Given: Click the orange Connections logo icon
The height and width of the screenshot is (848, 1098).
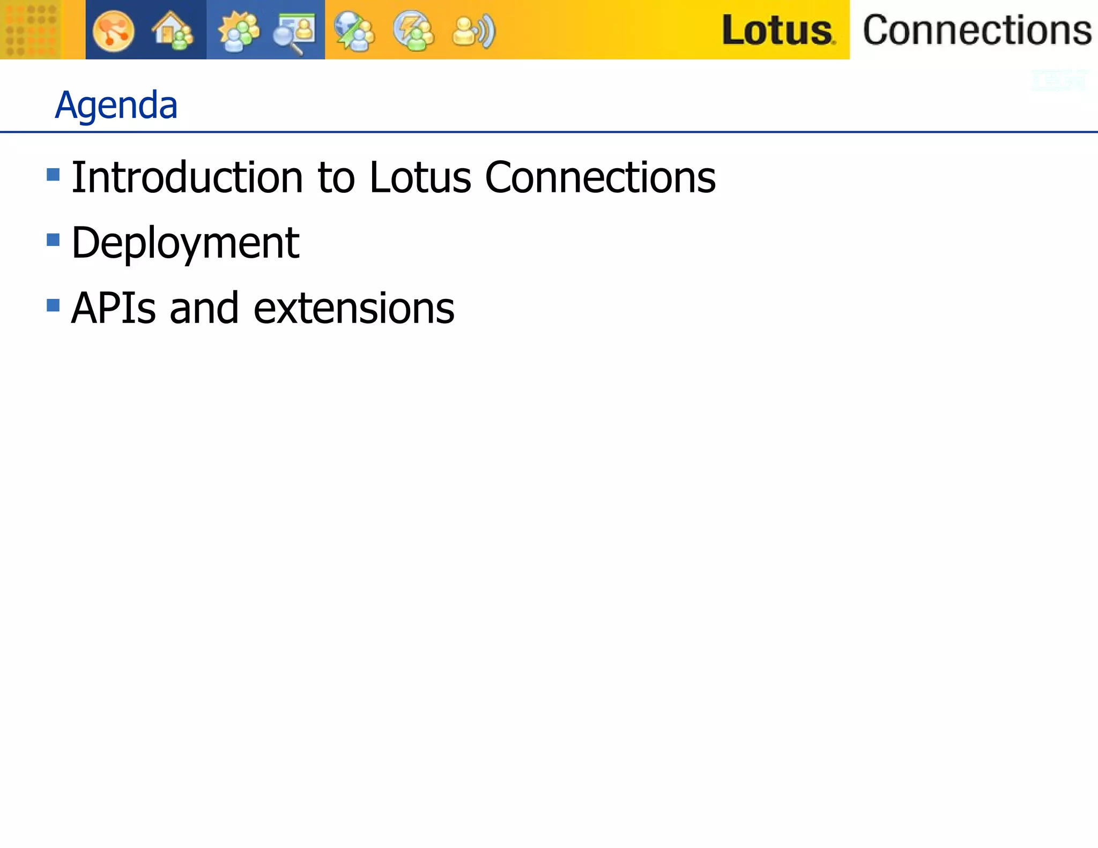Looking at the screenshot, I should [113, 31].
